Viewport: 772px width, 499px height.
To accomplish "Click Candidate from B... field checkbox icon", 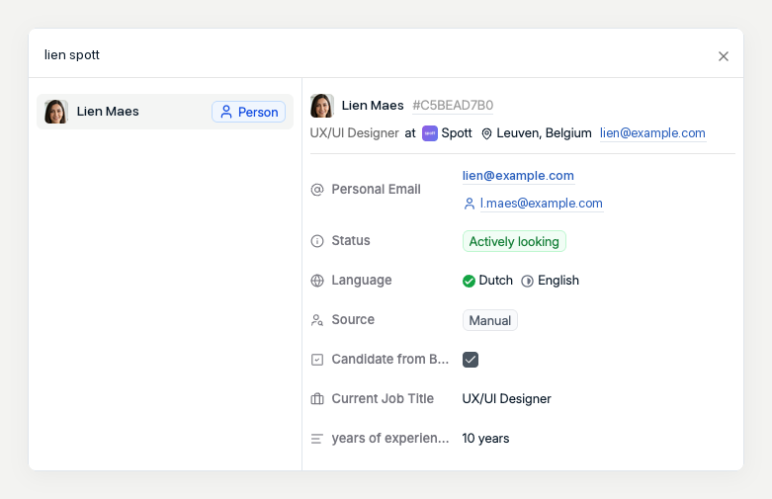I will 317,360.
